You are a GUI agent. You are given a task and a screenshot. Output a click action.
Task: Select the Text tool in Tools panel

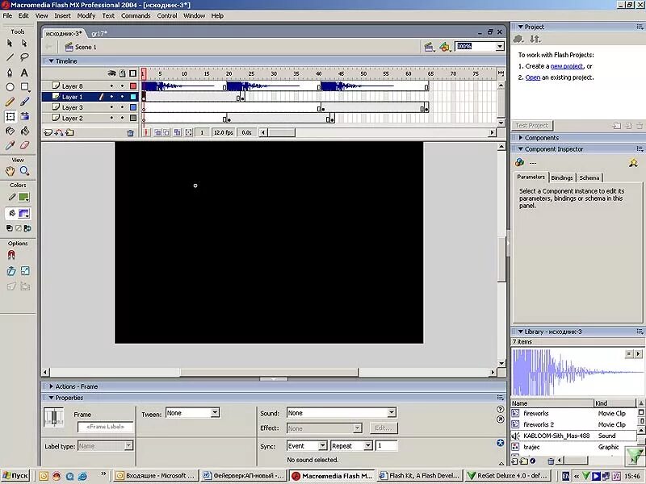coord(24,73)
